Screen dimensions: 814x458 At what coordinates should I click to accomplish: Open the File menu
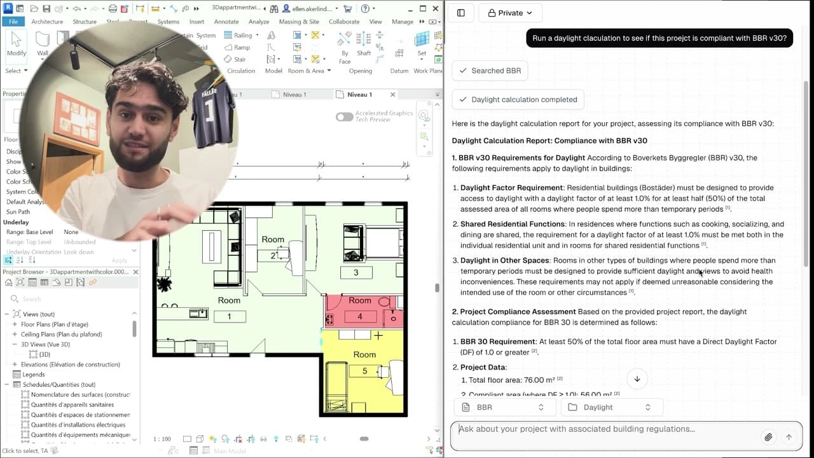click(13, 22)
